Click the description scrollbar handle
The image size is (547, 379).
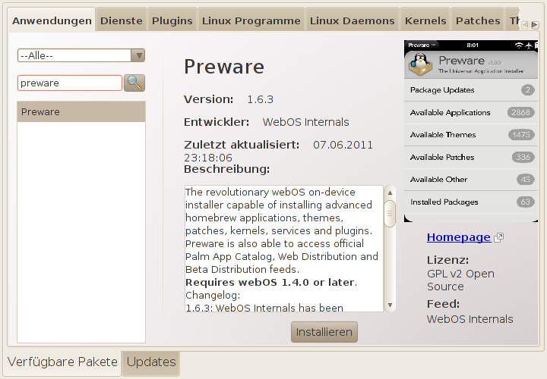[x=390, y=213]
